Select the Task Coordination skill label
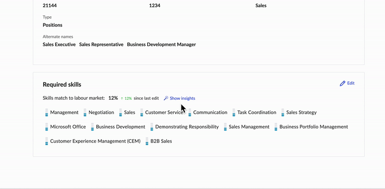 [x=257, y=112]
